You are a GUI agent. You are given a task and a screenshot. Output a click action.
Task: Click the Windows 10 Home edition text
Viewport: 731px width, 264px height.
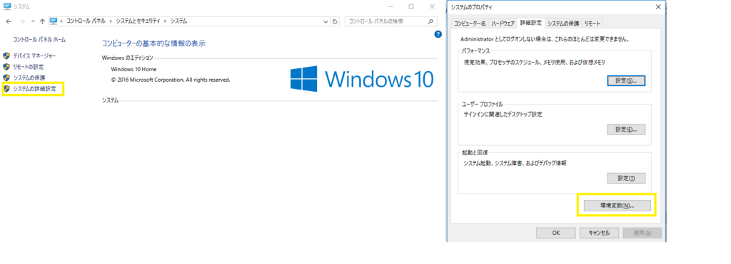[x=133, y=69]
